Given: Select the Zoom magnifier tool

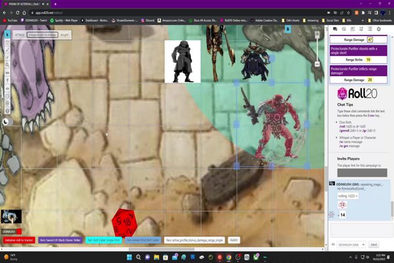Looking at the screenshot, I should click(7, 65).
